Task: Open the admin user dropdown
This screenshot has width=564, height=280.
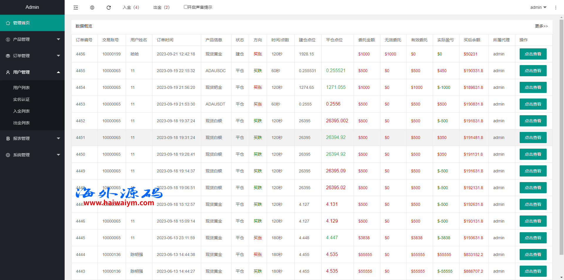Action: click(x=538, y=7)
